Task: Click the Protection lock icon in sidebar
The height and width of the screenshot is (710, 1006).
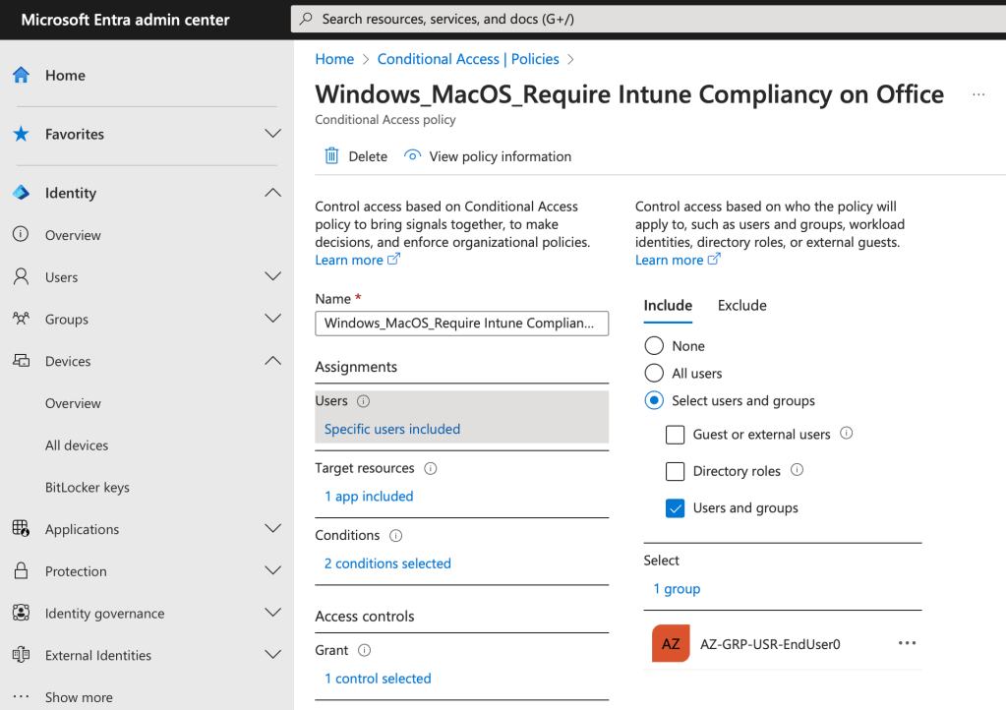Action: pos(21,571)
